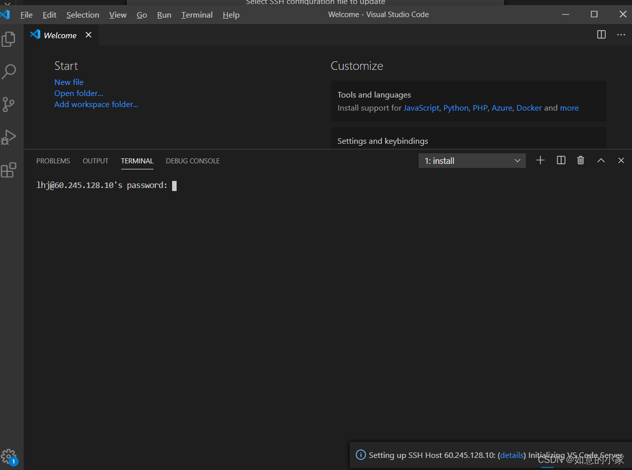Install PHP support link
Screen dimensions: 632x470
click(x=480, y=108)
